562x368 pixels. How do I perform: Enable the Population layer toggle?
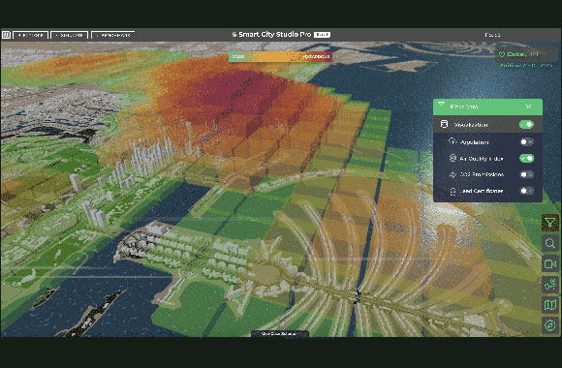[x=526, y=142]
